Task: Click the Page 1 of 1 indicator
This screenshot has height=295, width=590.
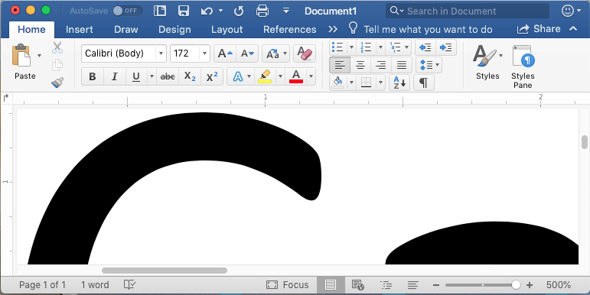Action: pyautogui.click(x=43, y=285)
